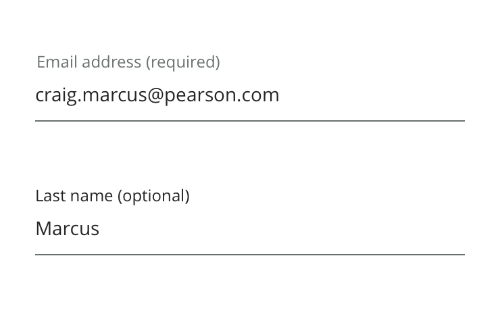Click on "pearson" in the email address
Viewport: 500px width, 331px height.
point(197,95)
